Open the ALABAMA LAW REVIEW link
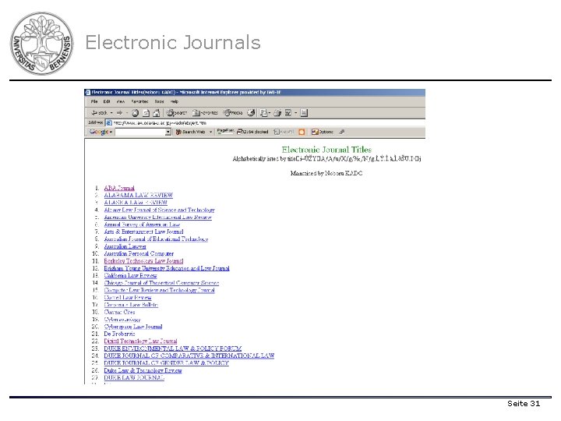 point(139,195)
